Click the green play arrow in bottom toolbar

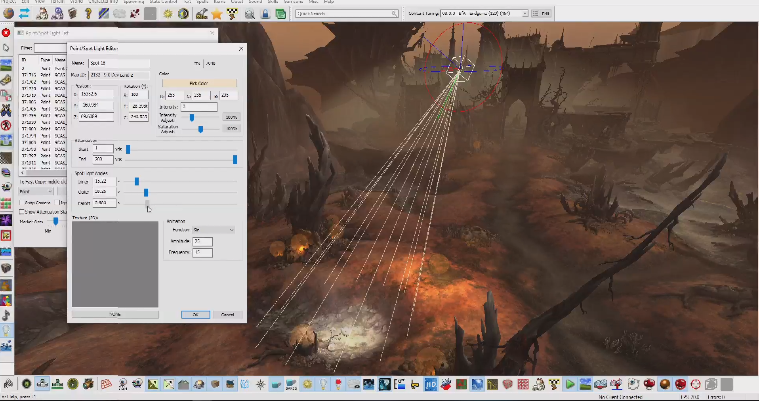[570, 384]
